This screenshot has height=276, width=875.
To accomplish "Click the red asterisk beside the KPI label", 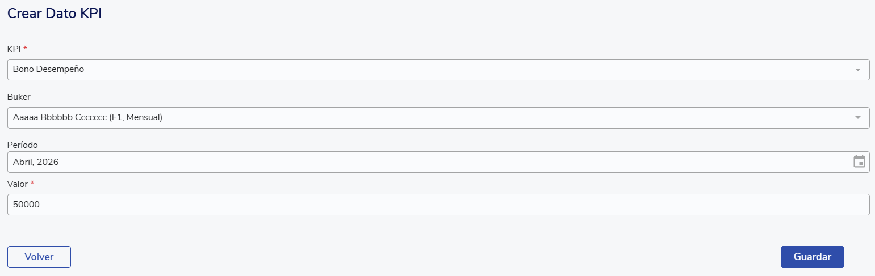I will coord(26,49).
